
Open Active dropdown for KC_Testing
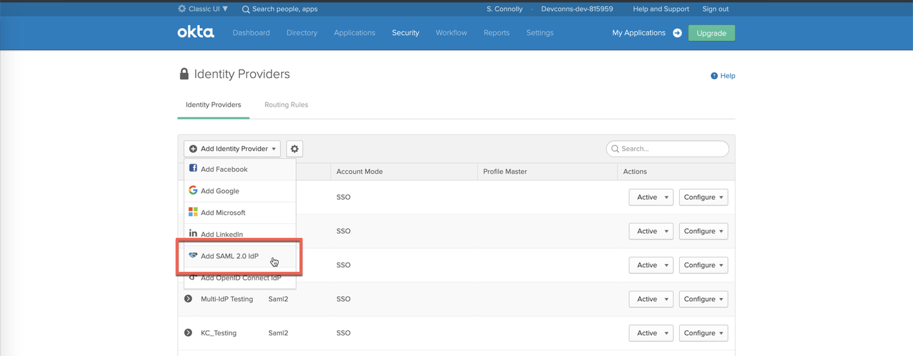[x=651, y=333]
